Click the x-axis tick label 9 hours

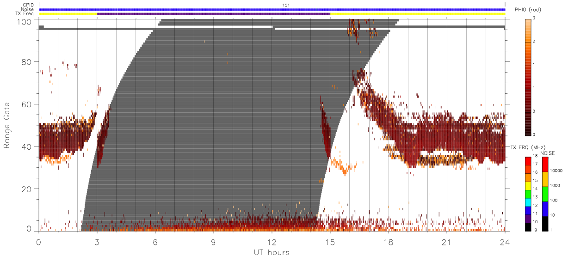click(x=214, y=242)
